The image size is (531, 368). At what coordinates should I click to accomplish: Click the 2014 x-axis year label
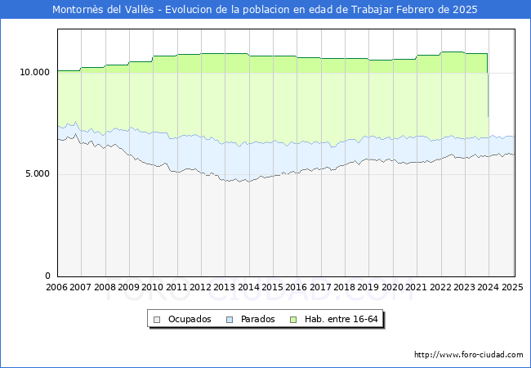tap(249, 287)
